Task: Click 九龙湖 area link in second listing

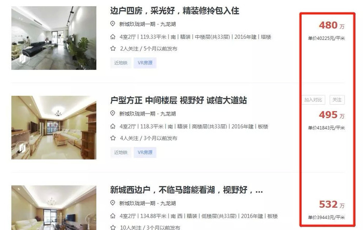Action: coord(168,114)
